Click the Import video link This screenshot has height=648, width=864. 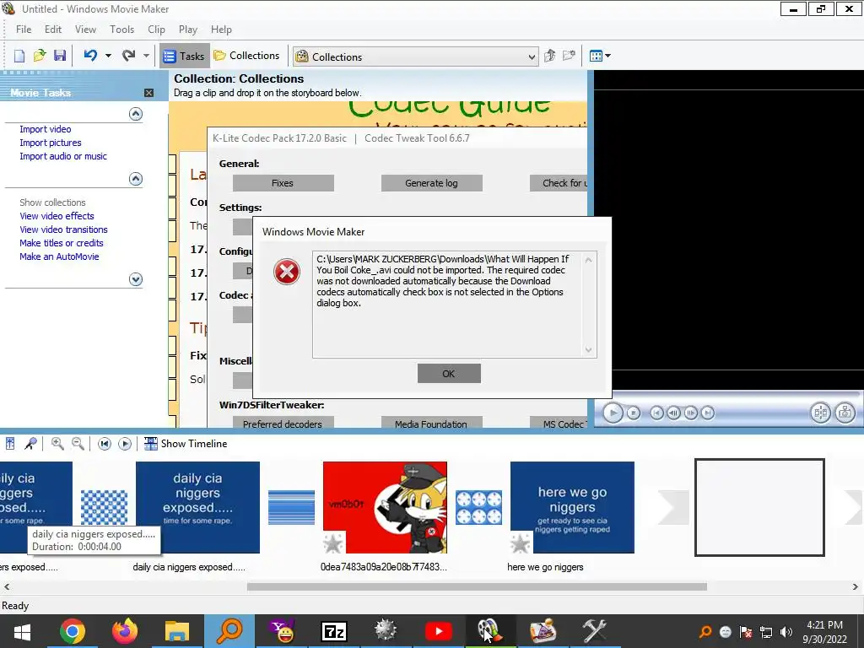pyautogui.click(x=46, y=129)
